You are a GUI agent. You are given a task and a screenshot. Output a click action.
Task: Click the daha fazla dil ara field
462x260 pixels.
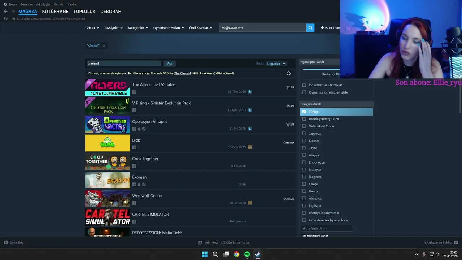click(x=327, y=229)
